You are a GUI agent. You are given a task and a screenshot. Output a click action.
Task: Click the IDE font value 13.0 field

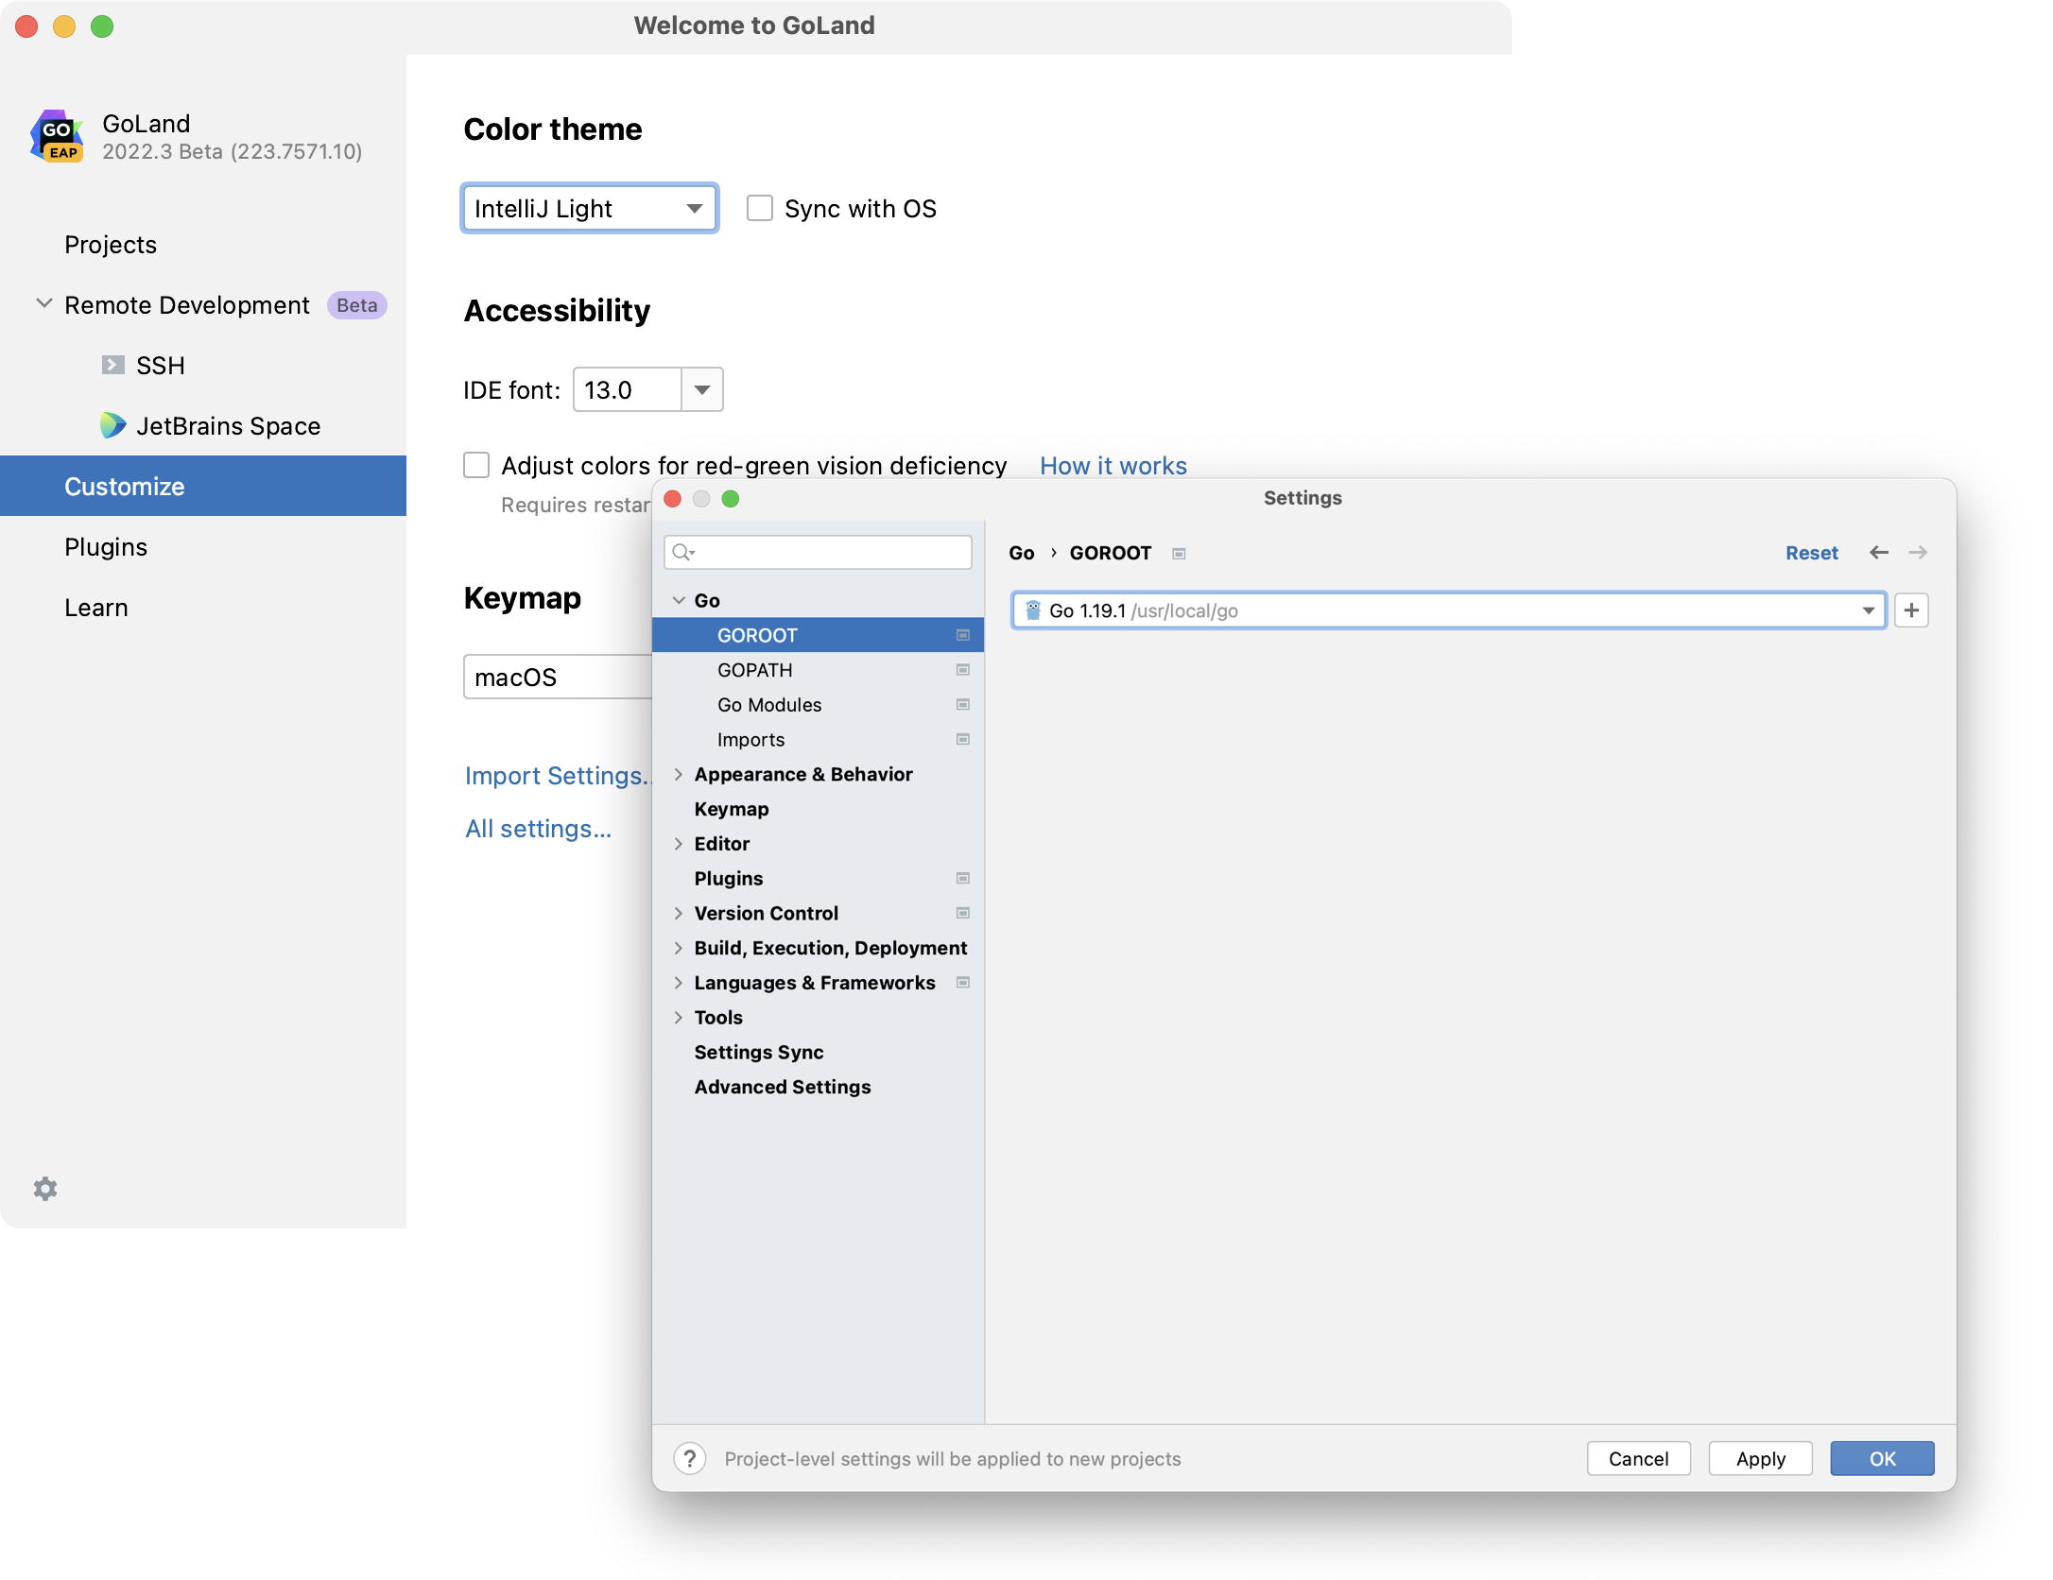(627, 389)
